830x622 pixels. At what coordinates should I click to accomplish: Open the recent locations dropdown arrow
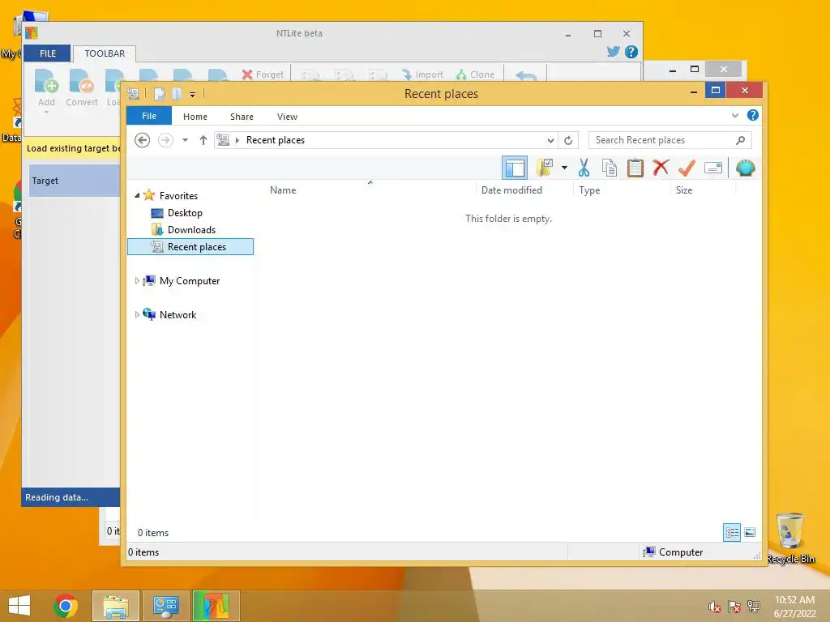(x=185, y=140)
